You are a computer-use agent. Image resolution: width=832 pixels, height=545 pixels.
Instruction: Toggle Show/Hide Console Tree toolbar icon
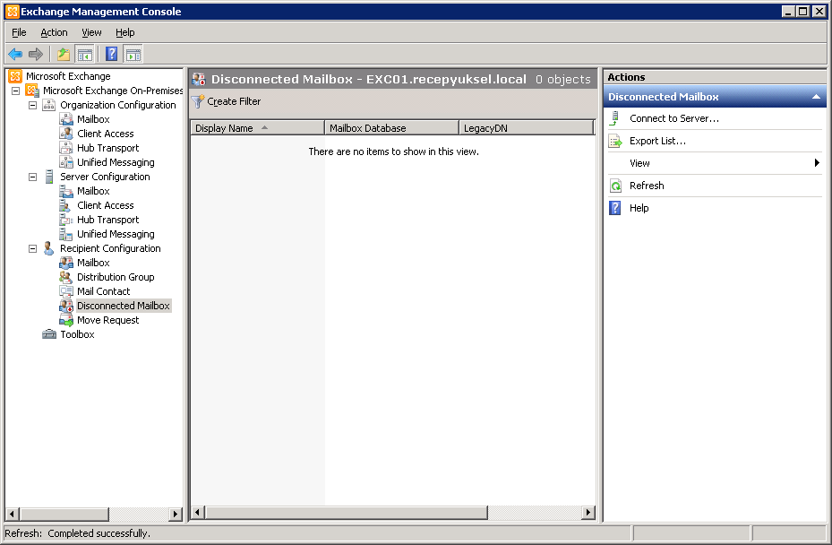click(x=84, y=54)
